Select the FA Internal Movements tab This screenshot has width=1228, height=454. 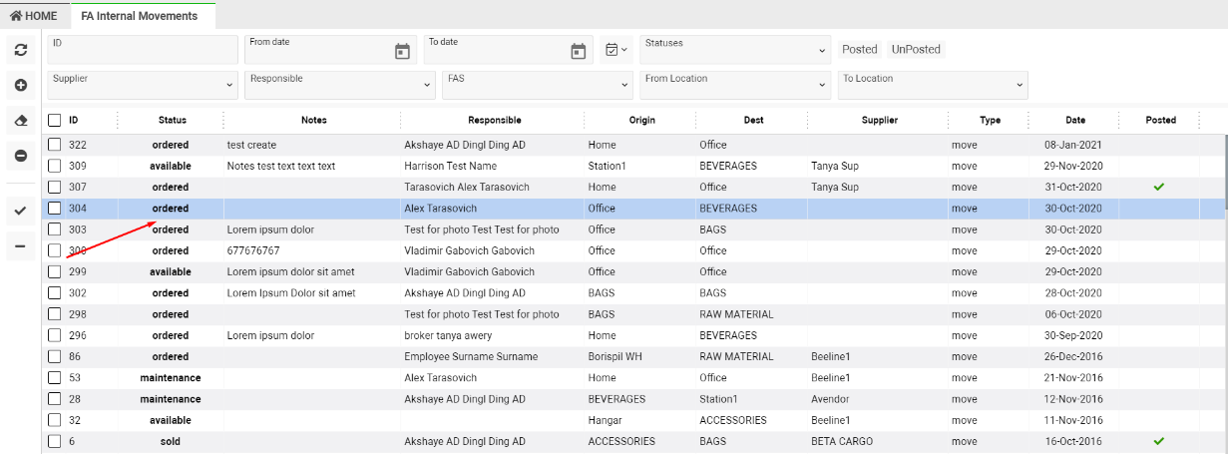pyautogui.click(x=140, y=16)
